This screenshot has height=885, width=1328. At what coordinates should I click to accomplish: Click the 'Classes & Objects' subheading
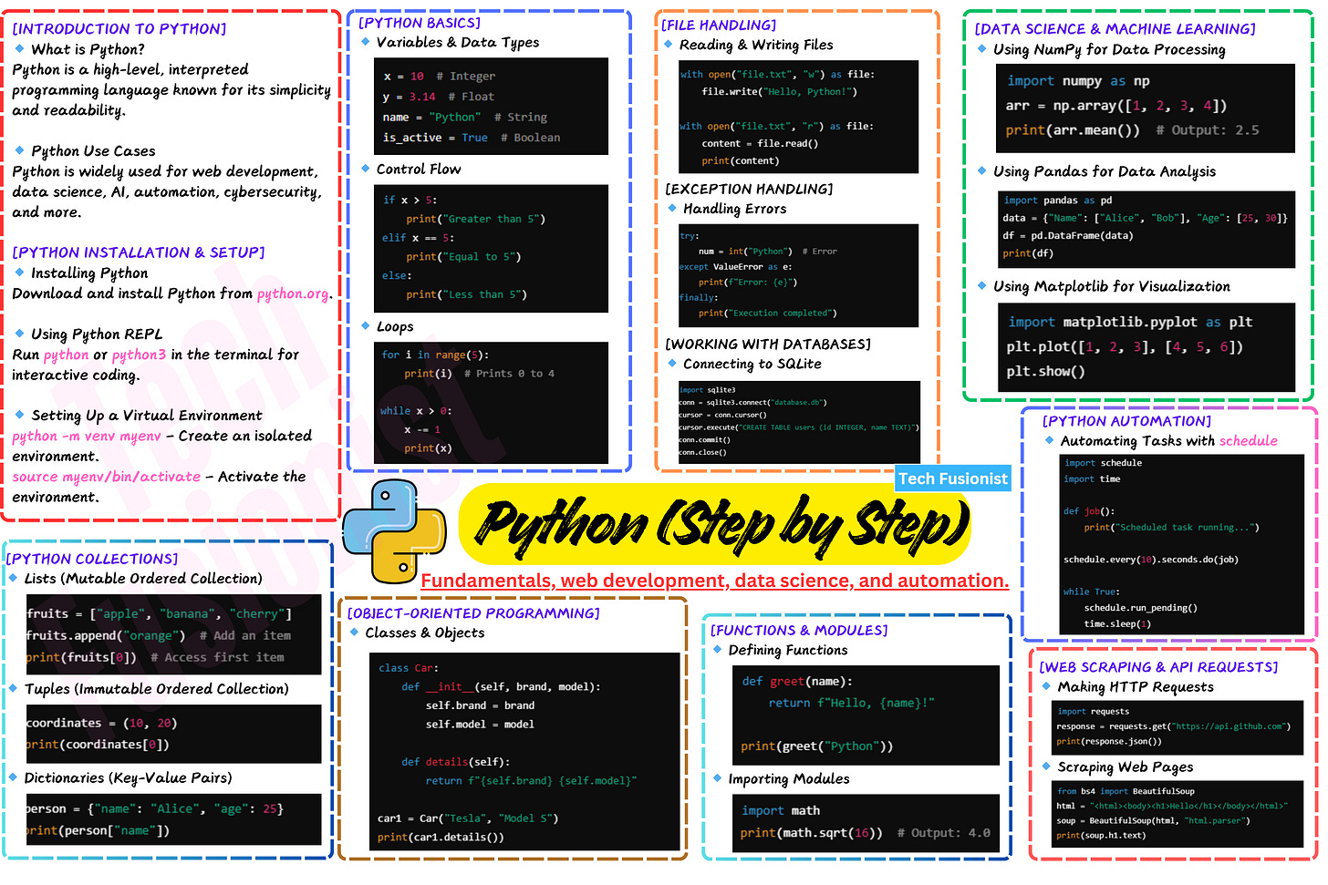tap(424, 633)
